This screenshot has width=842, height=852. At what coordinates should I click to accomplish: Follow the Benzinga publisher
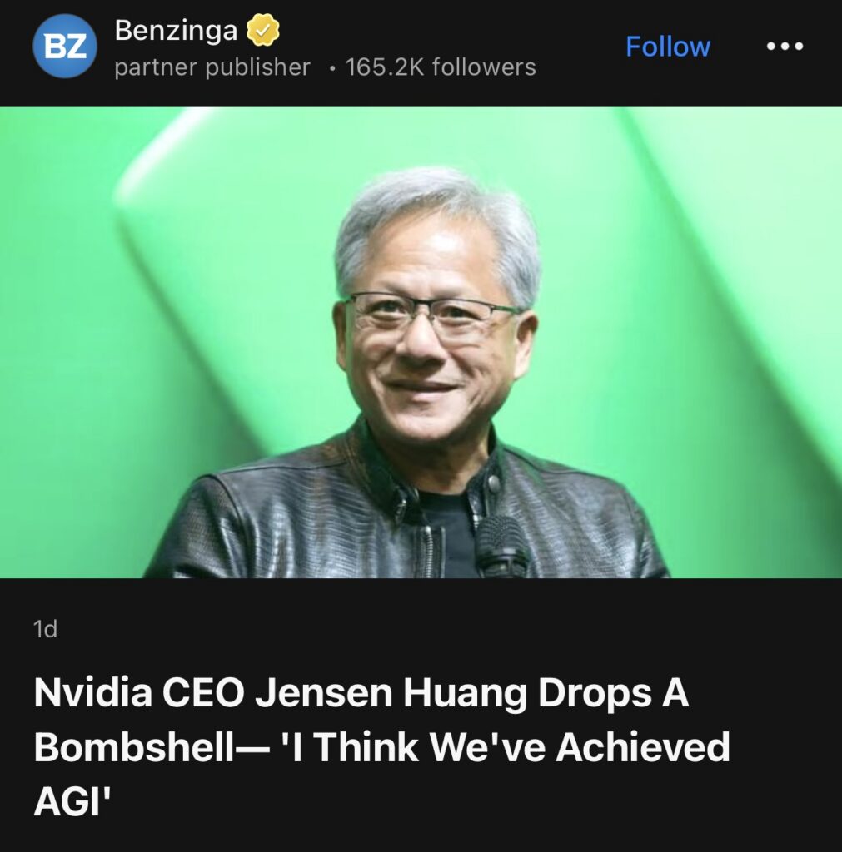(x=668, y=47)
